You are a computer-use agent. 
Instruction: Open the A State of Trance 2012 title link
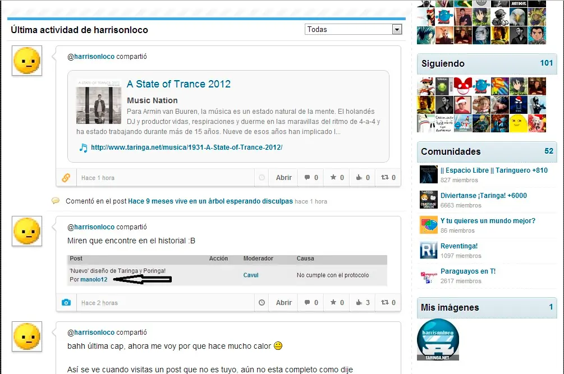[178, 84]
